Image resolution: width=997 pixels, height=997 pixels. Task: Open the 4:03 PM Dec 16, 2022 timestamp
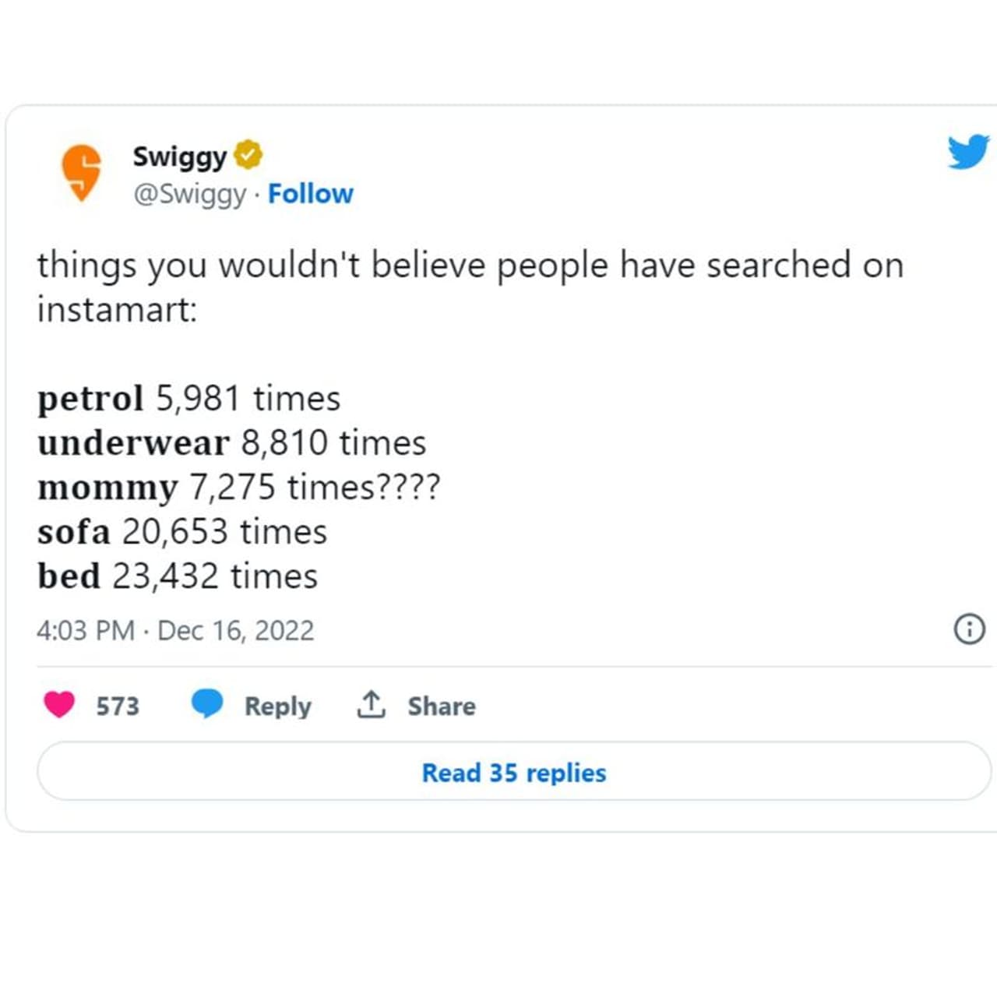[x=175, y=630]
